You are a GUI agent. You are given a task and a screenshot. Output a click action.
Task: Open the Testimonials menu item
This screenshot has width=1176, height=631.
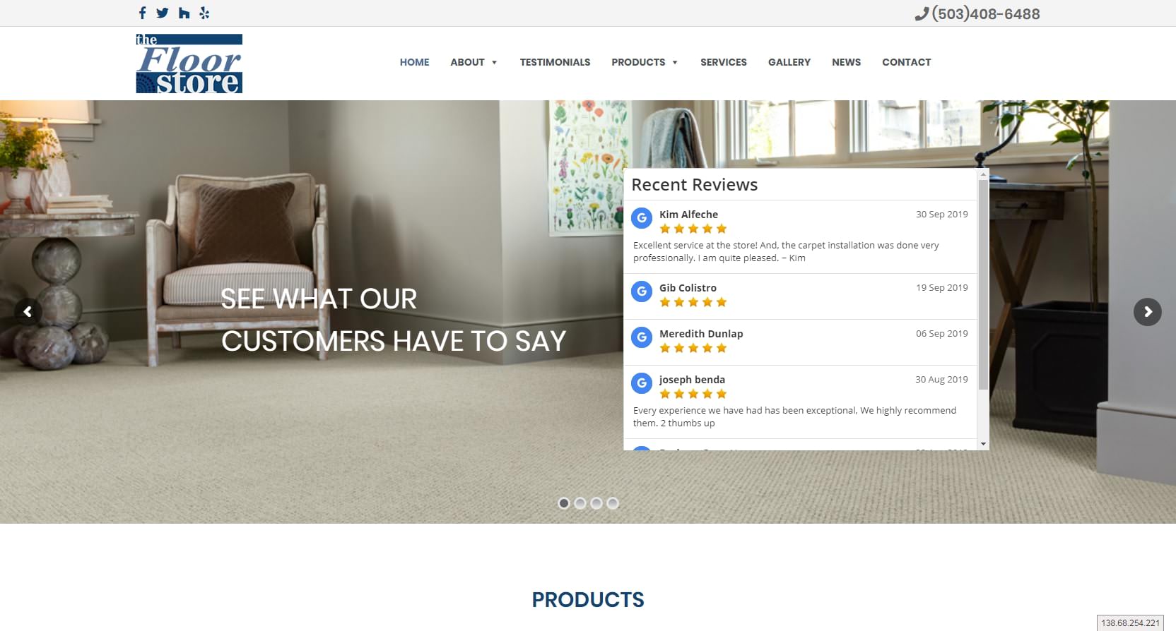point(555,62)
